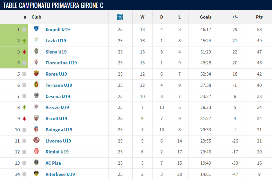This screenshot has height=180, width=272.
Task: Open the Cesena U19 team page
Action: click(58, 96)
